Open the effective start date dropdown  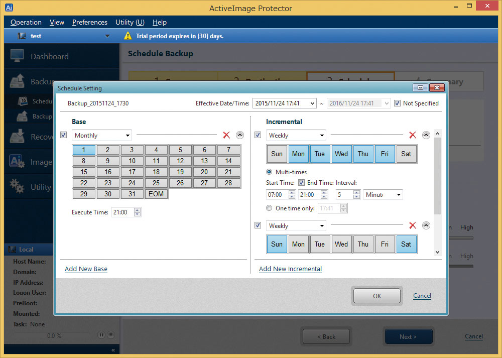tap(312, 103)
